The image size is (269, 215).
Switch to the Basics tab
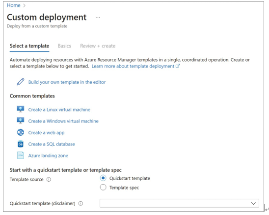[x=64, y=46]
